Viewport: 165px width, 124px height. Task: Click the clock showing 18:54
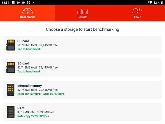(x=4, y=2)
